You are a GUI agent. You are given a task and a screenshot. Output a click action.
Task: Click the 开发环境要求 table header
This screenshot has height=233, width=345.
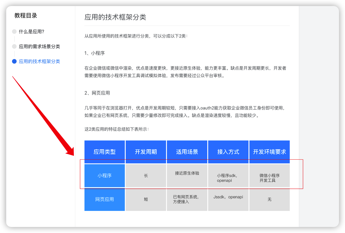(269, 152)
